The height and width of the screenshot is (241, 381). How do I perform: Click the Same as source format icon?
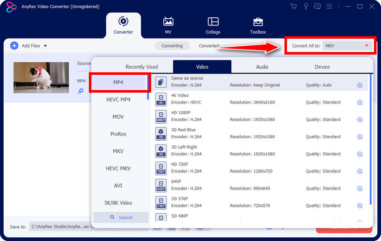(x=161, y=82)
